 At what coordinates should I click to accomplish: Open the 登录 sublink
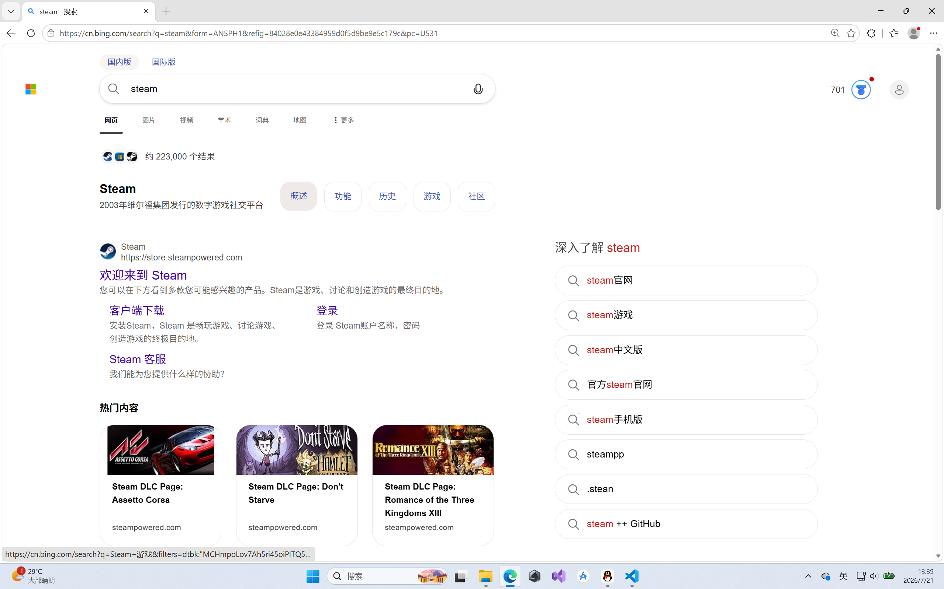pyautogui.click(x=327, y=311)
